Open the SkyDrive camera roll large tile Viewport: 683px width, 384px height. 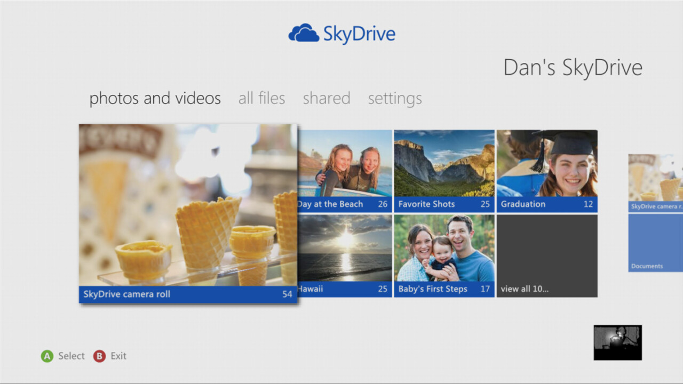(188, 213)
